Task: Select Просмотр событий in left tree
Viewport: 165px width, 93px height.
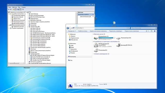Action: click(17, 17)
